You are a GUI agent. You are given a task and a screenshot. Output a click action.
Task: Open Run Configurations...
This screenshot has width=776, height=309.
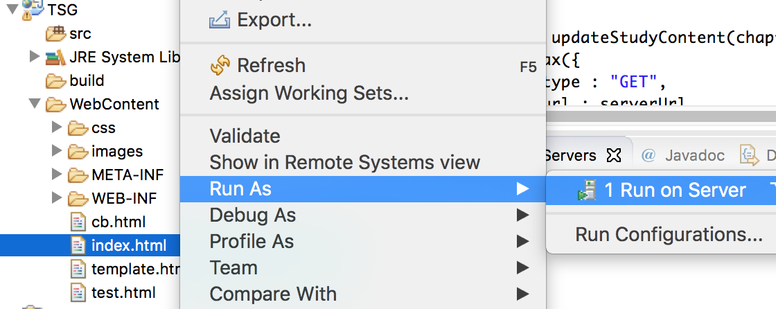[669, 235]
